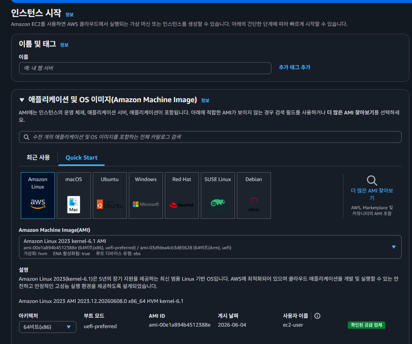Viewport: 412px width, 344px height.
Task: Pick the Debian swirl logo tile
Action: tap(254, 196)
